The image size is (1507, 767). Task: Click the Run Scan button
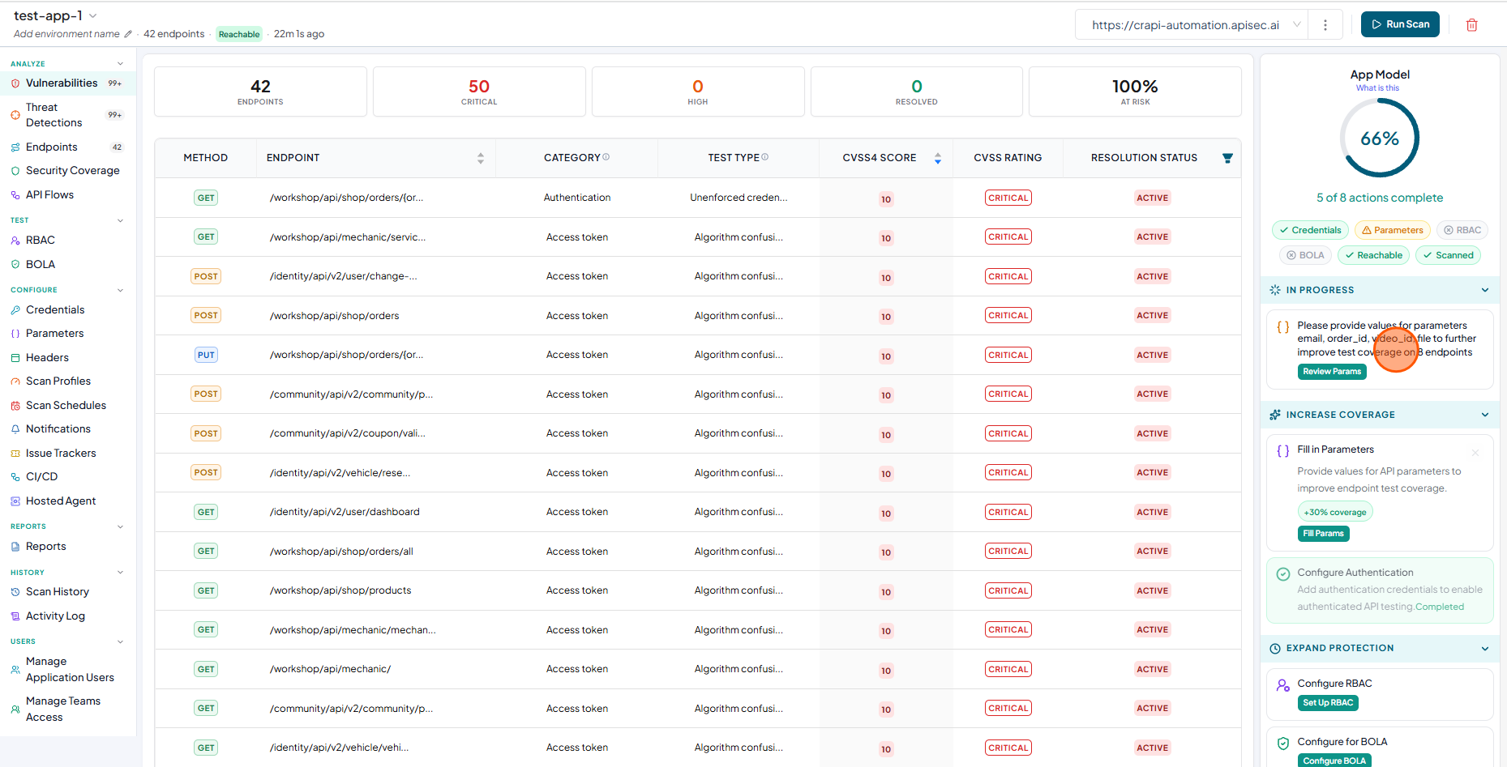(1400, 24)
